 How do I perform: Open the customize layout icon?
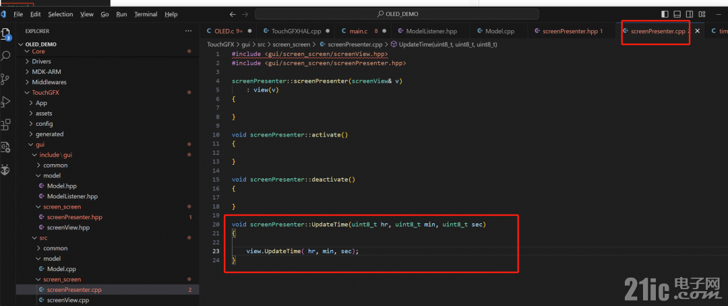click(x=702, y=14)
